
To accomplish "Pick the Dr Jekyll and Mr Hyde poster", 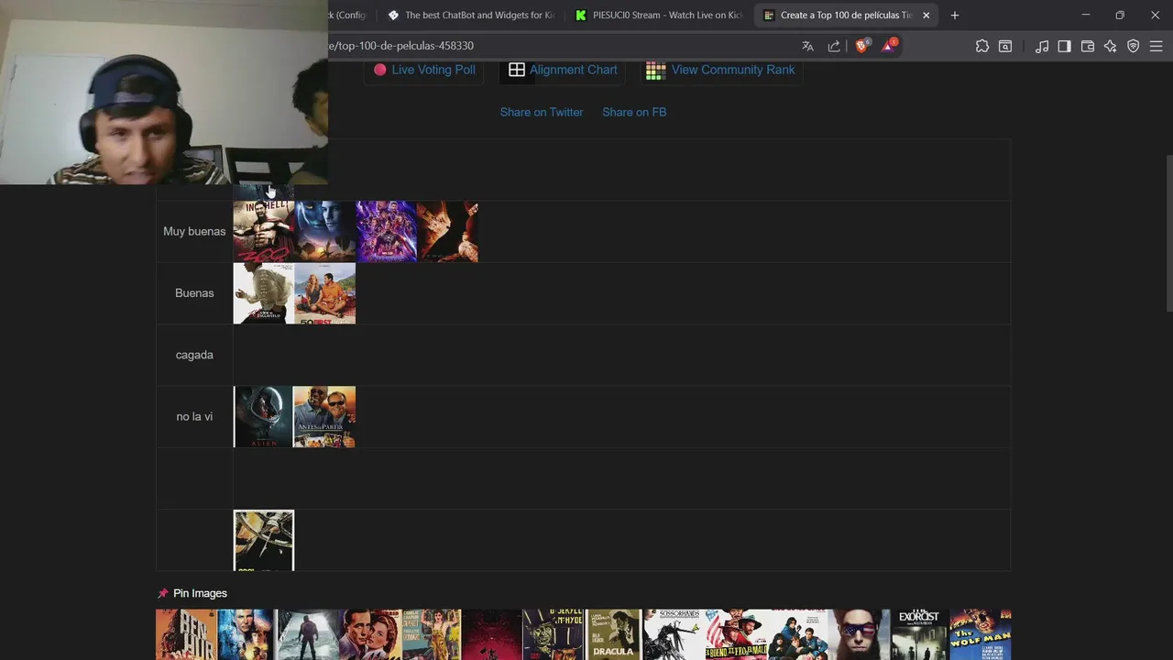I will point(553,634).
